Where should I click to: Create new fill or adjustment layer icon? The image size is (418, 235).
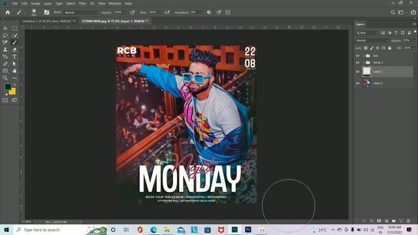click(x=386, y=221)
